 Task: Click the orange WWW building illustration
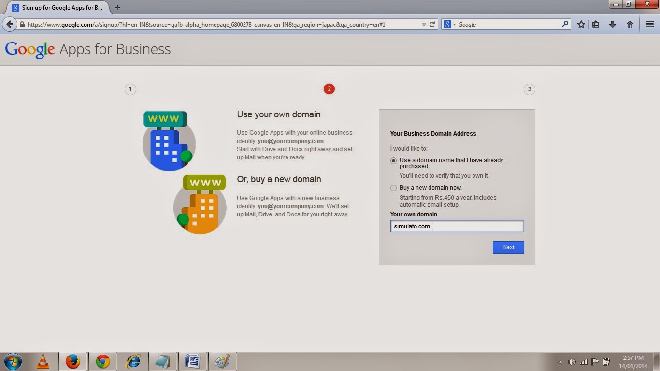click(200, 204)
